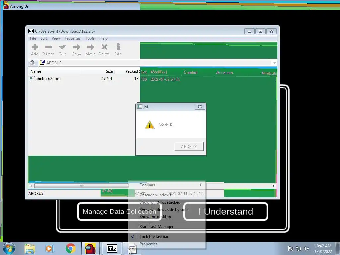Sort by Size column header
340x255 pixels.
coord(98,71)
